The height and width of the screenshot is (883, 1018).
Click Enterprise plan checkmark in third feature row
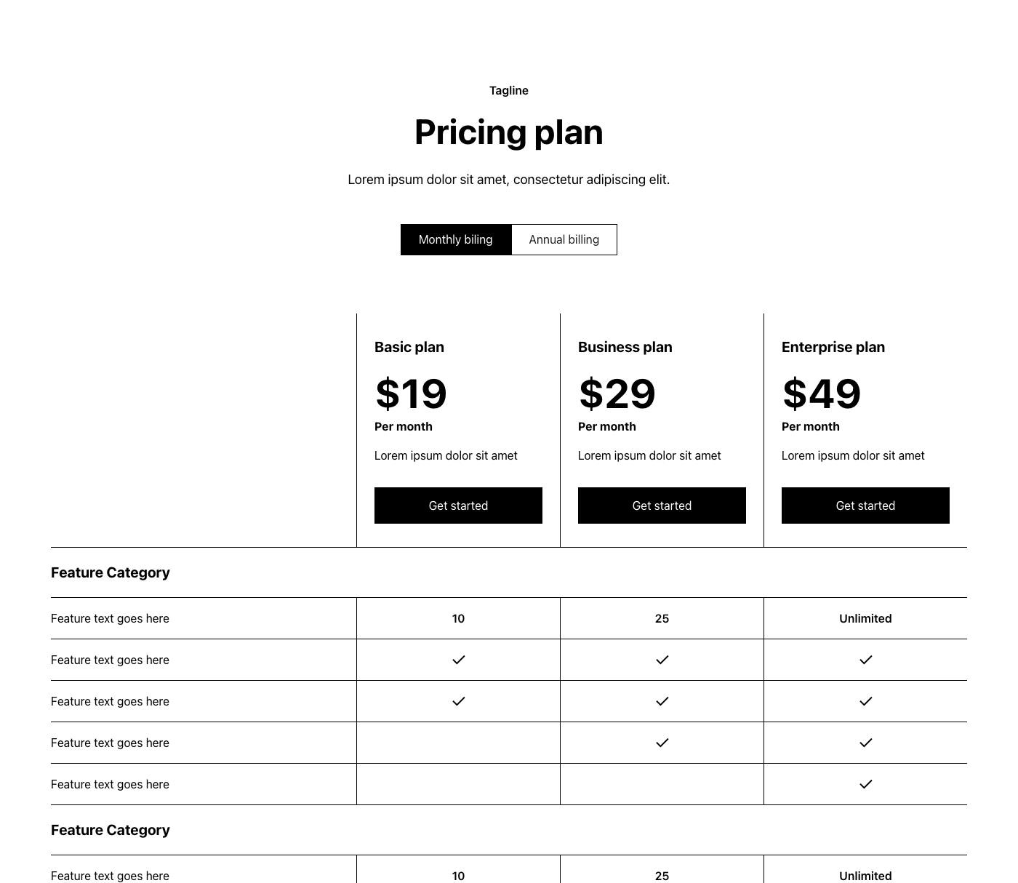[x=865, y=701]
